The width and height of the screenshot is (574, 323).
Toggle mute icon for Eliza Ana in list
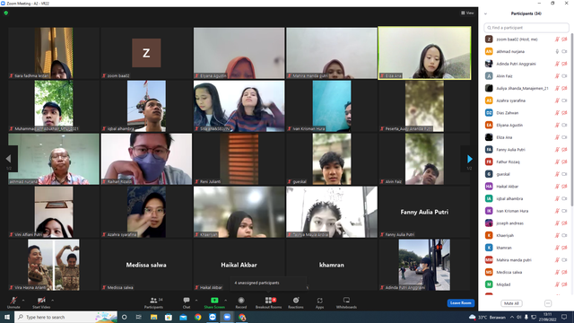click(x=557, y=137)
